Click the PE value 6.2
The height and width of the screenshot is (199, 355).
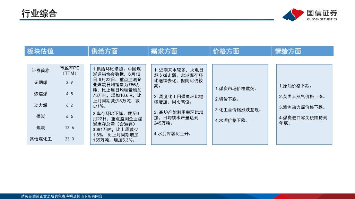[69, 105]
